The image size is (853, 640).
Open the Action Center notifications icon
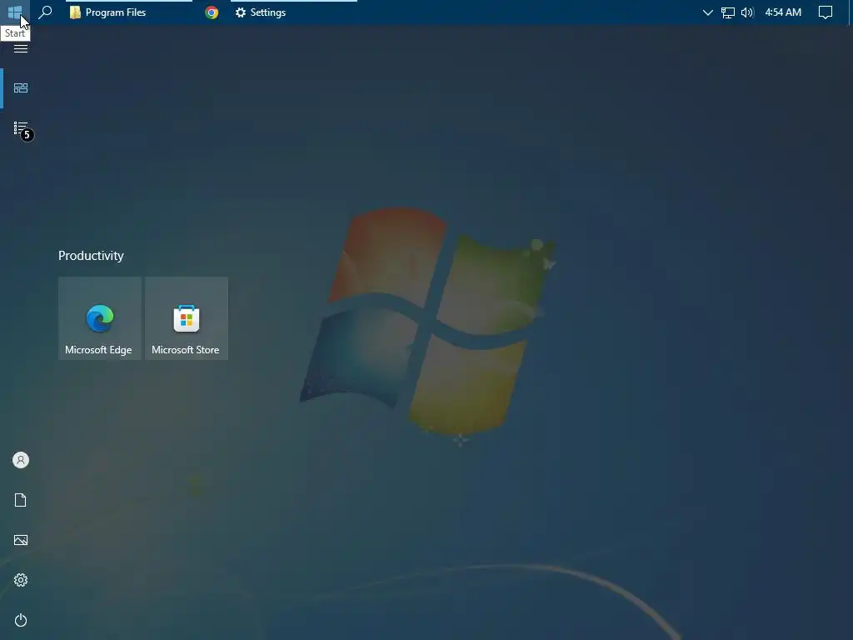(x=826, y=12)
